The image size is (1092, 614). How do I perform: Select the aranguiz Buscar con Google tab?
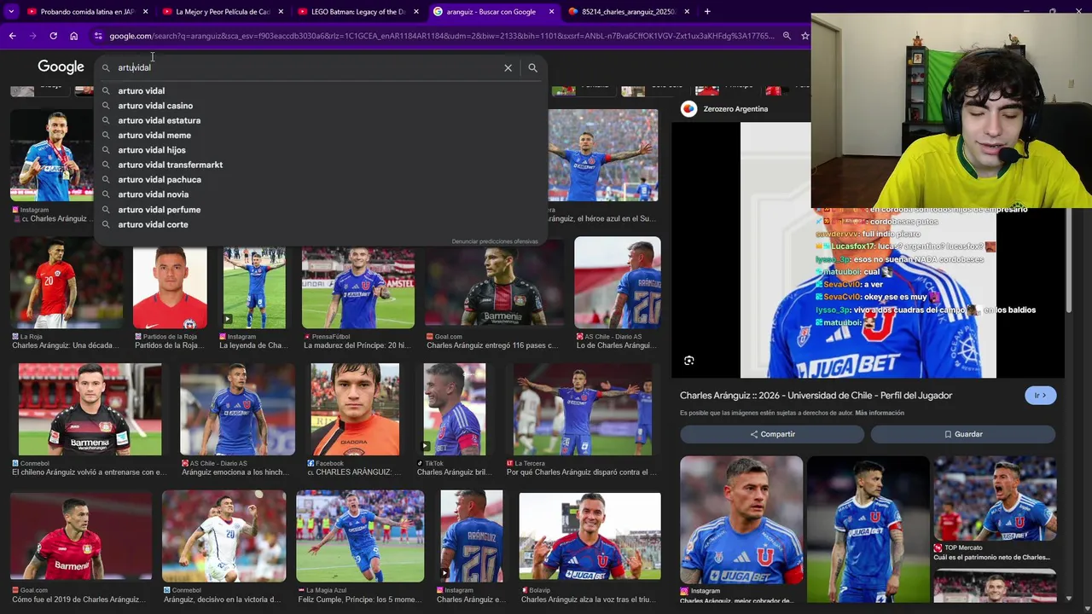(492, 12)
